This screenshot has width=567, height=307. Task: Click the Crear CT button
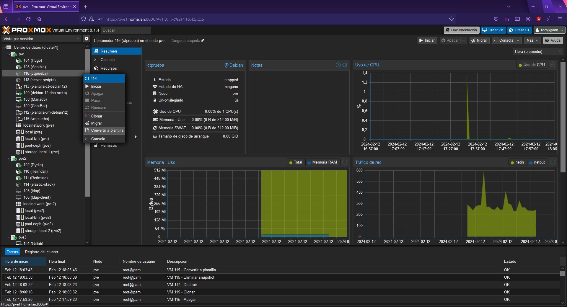point(519,30)
